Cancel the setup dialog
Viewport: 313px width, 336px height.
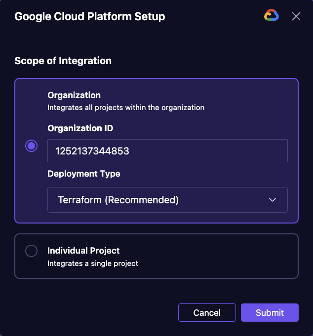point(207,313)
